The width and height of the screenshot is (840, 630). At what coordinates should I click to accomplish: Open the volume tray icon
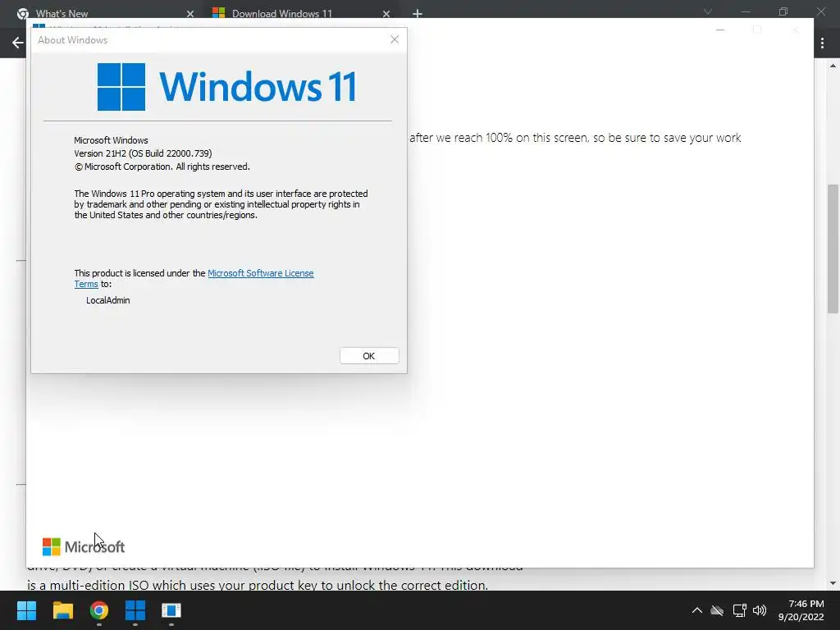pos(760,610)
